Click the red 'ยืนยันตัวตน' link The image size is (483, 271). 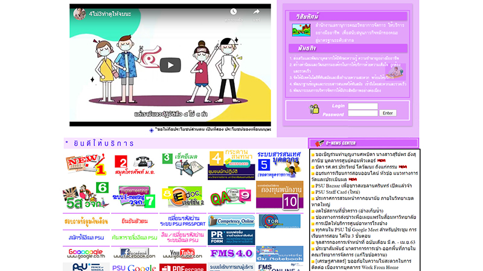tap(135, 221)
